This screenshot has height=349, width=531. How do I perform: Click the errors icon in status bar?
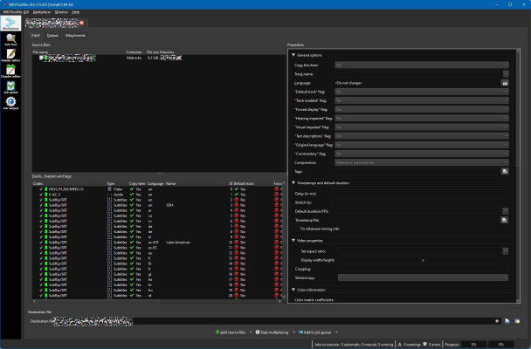click(x=425, y=345)
